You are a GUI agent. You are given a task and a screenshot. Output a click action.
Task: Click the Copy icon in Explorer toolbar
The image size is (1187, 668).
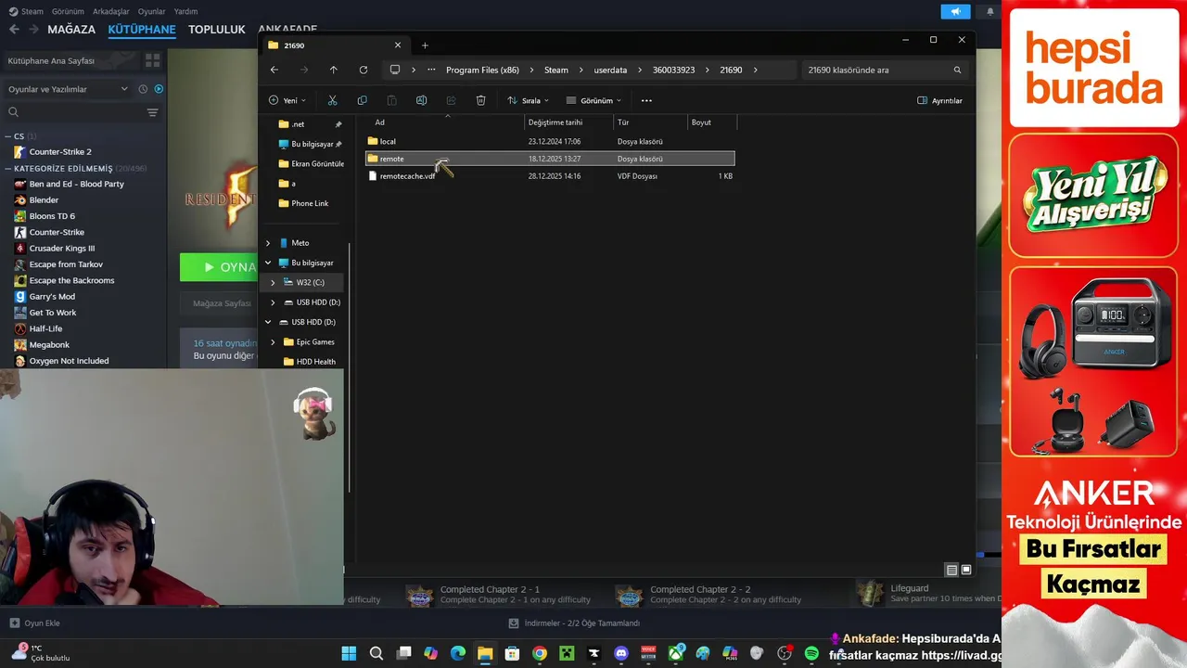point(362,100)
